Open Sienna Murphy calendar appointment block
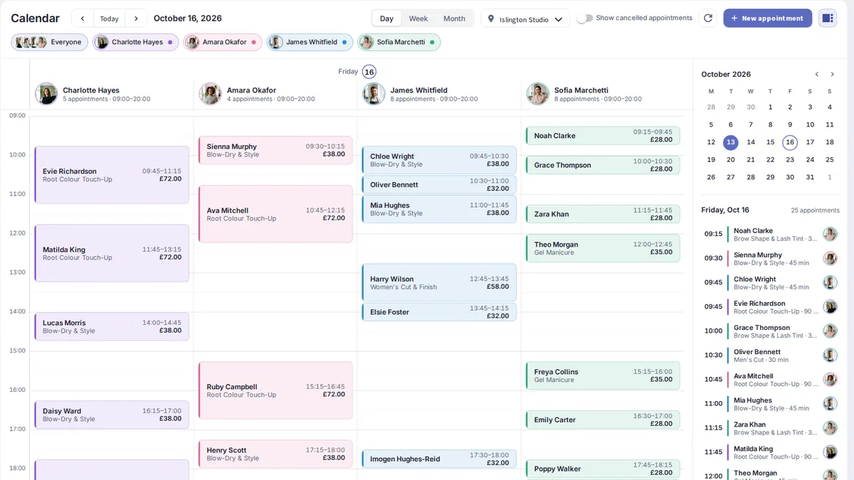The height and width of the screenshot is (480, 854). (275, 150)
